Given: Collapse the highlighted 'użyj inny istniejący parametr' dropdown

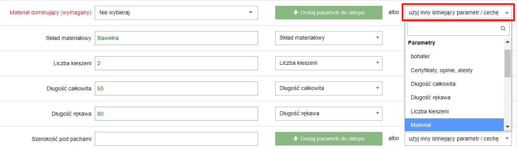Looking at the screenshot, I should click(458, 12).
